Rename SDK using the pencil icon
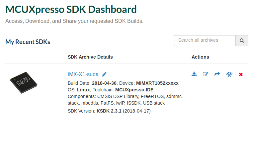Screen dimensions: 254x146 (104, 74)
